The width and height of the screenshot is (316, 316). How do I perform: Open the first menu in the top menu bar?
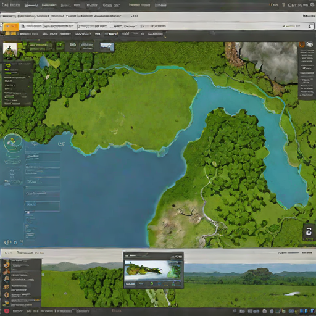click(4, 5)
